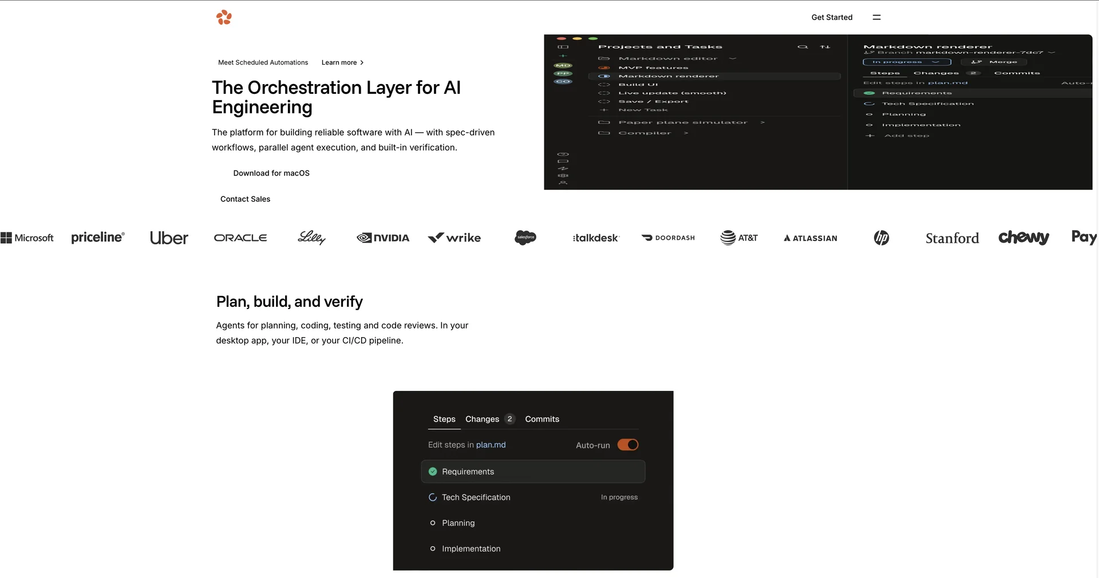1099x578 pixels.
Task: Click New Task in project list
Action: coord(643,110)
